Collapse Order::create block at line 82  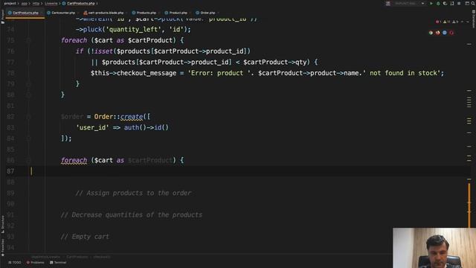click(x=28, y=117)
